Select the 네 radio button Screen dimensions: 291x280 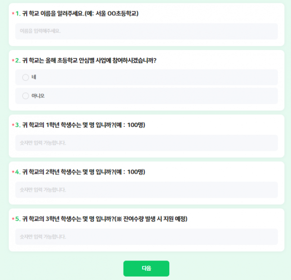[26, 77]
